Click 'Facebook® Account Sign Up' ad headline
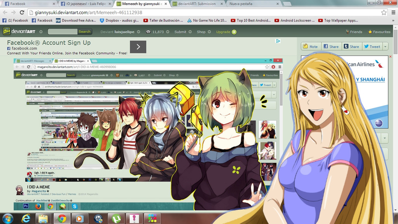The width and height of the screenshot is (398, 224). [49, 42]
